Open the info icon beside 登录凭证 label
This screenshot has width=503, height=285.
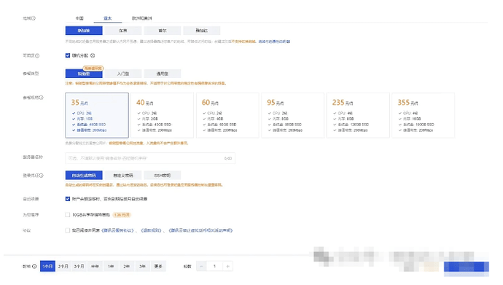coord(41,176)
